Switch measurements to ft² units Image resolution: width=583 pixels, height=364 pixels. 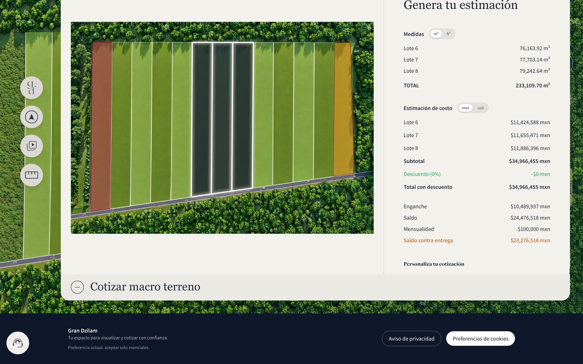coord(449,34)
